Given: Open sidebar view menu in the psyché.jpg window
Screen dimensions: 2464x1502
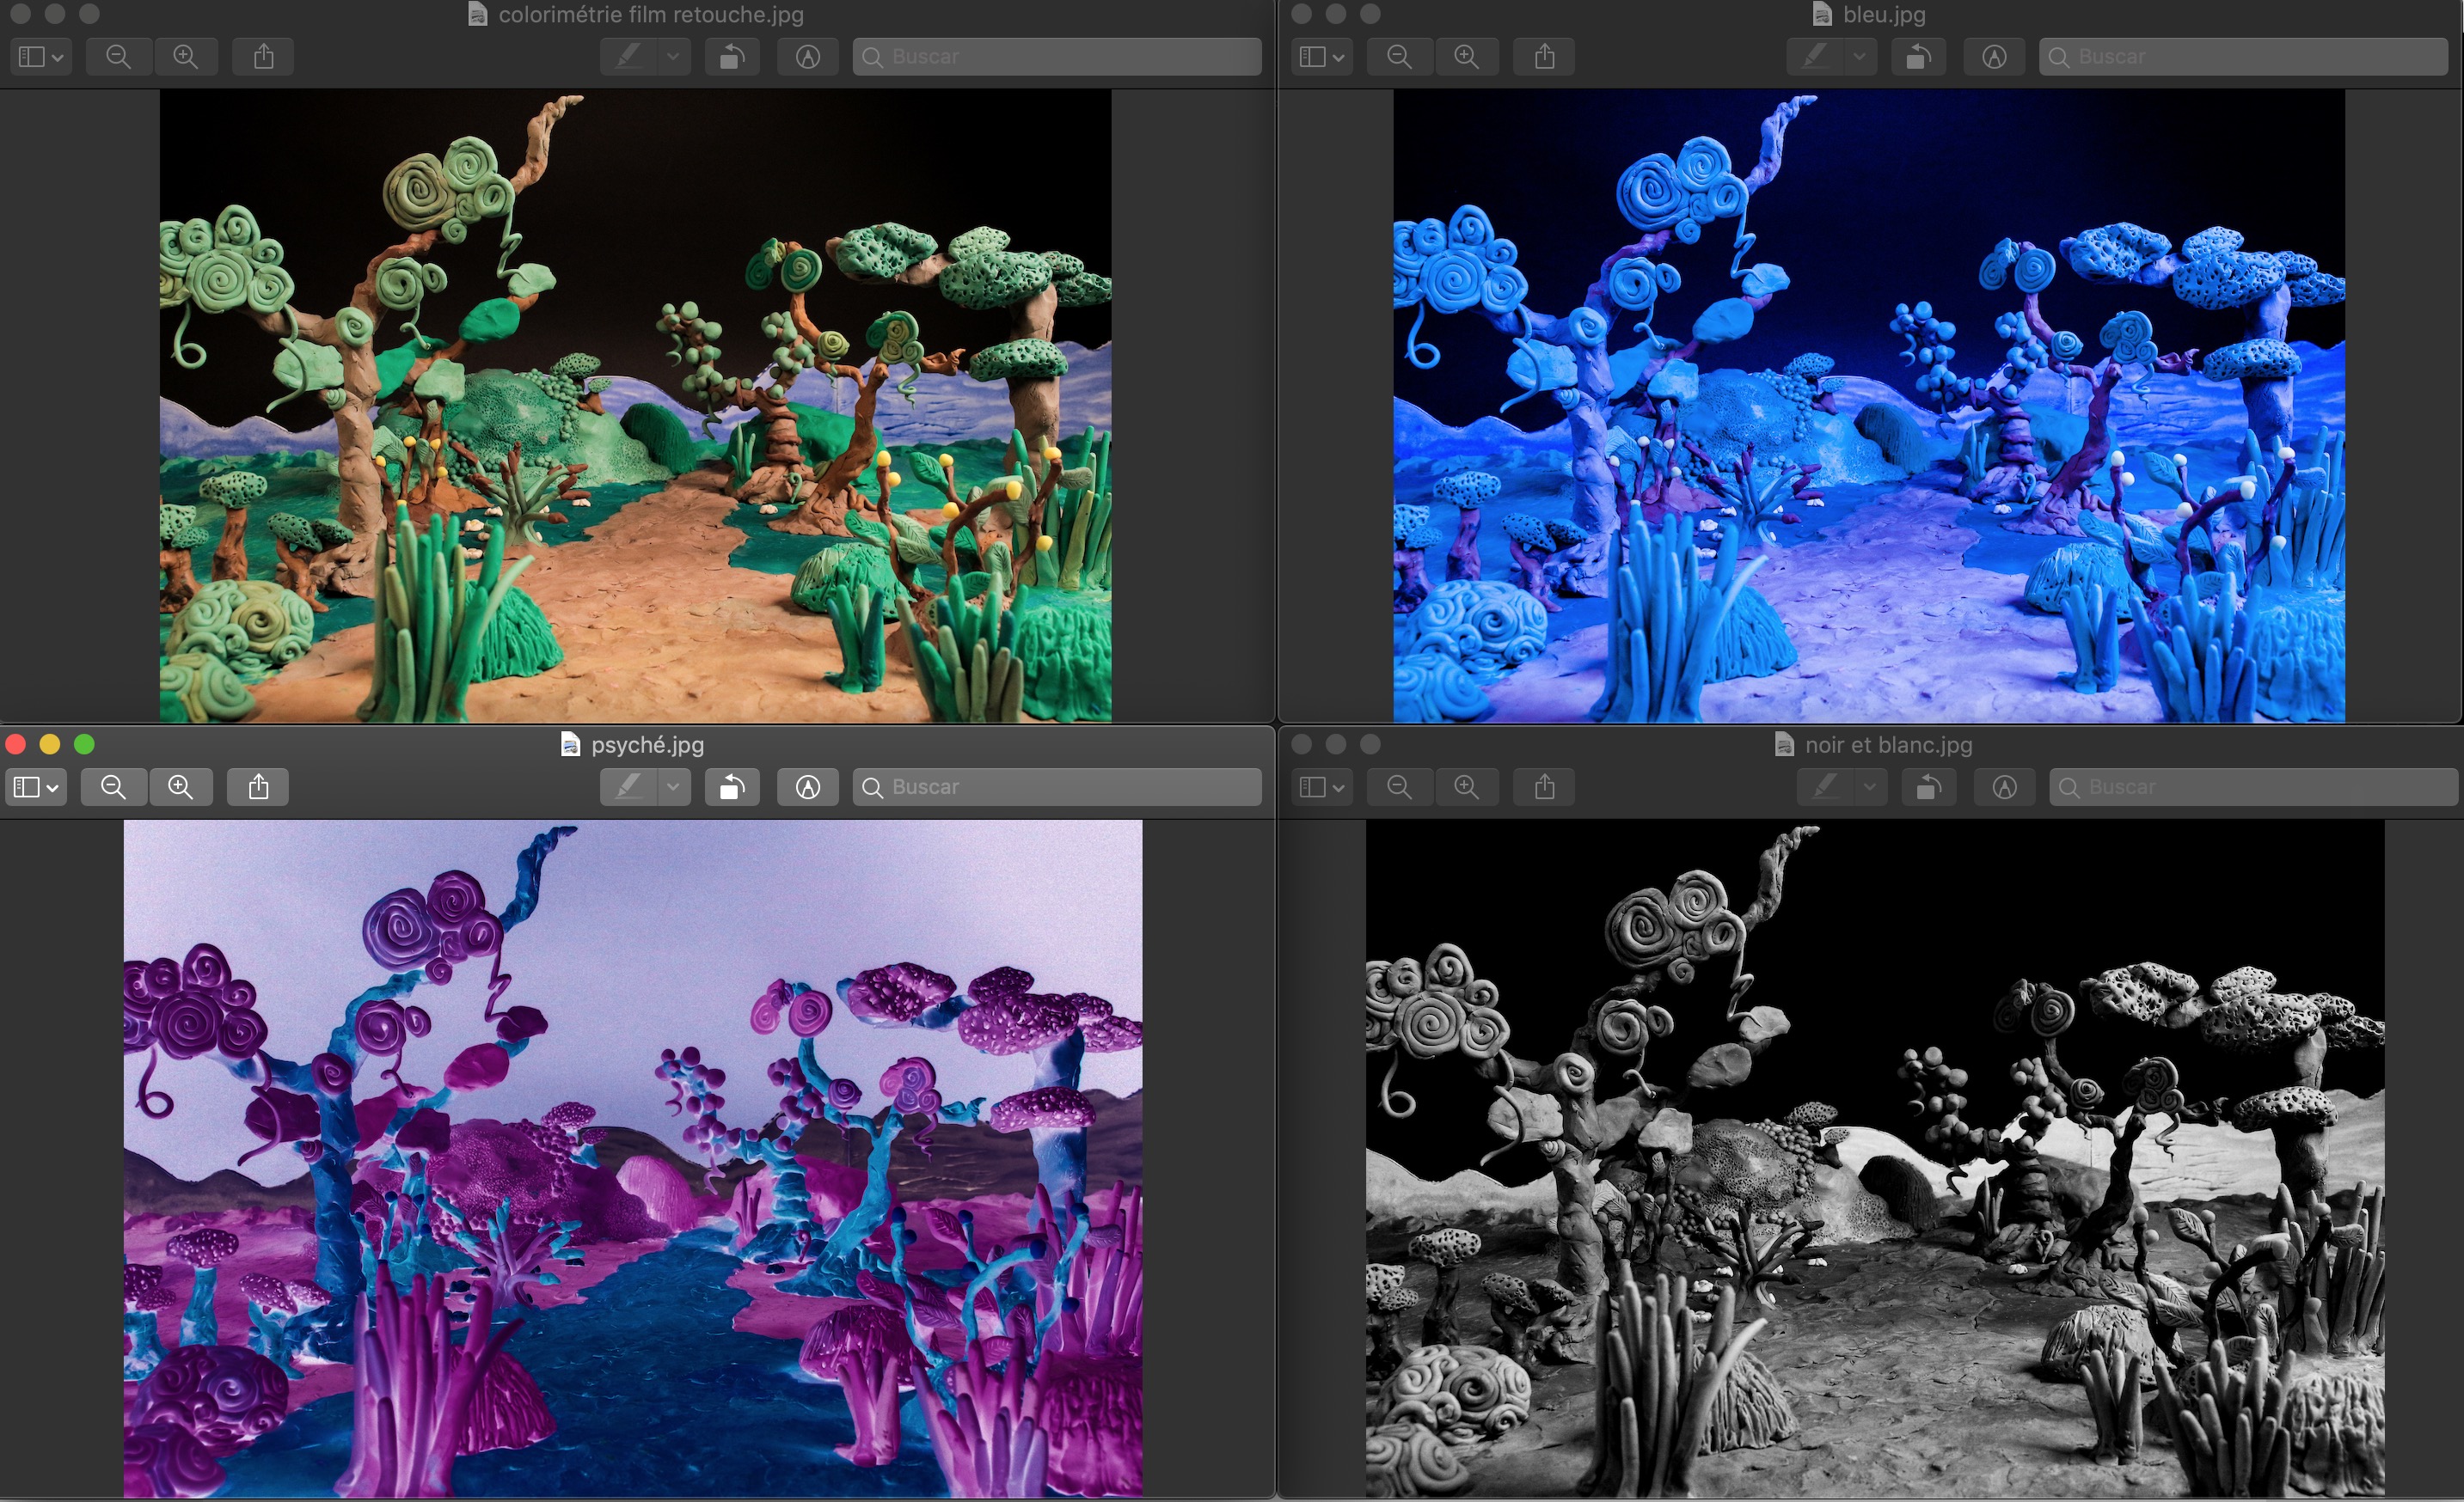Looking at the screenshot, I should pos(37,787).
